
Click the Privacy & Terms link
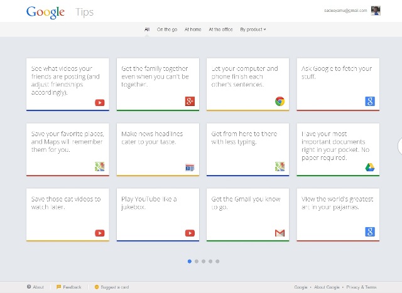(x=378, y=287)
